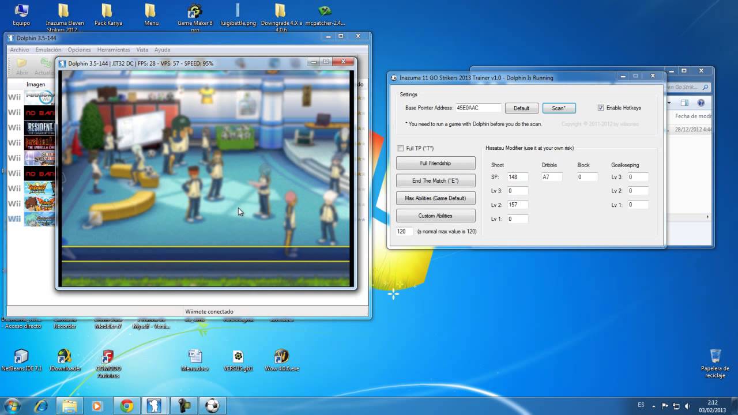Launch the Wow 4.0.6.exe shortcut

pyautogui.click(x=281, y=360)
